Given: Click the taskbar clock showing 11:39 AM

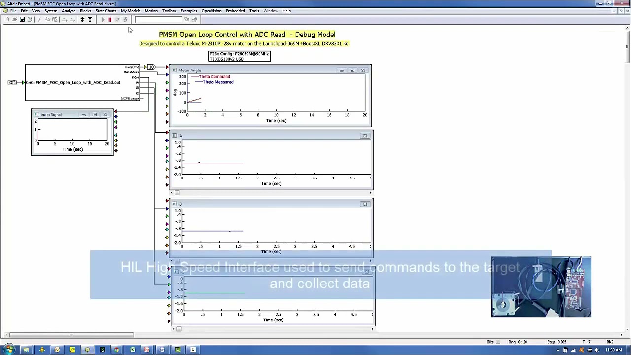Looking at the screenshot, I should click(614, 350).
